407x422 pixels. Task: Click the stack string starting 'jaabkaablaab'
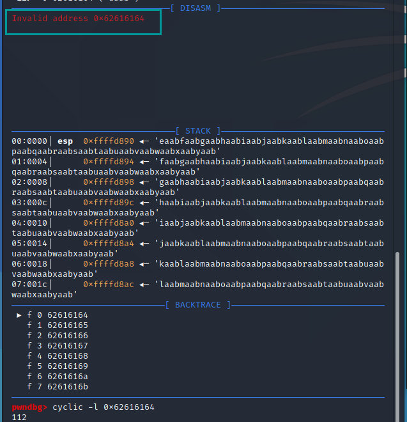[197, 249]
